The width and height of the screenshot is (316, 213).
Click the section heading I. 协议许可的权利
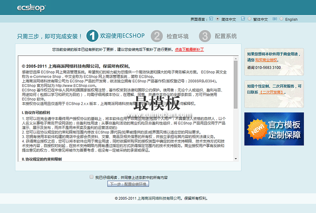pyautogui.click(x=36, y=112)
